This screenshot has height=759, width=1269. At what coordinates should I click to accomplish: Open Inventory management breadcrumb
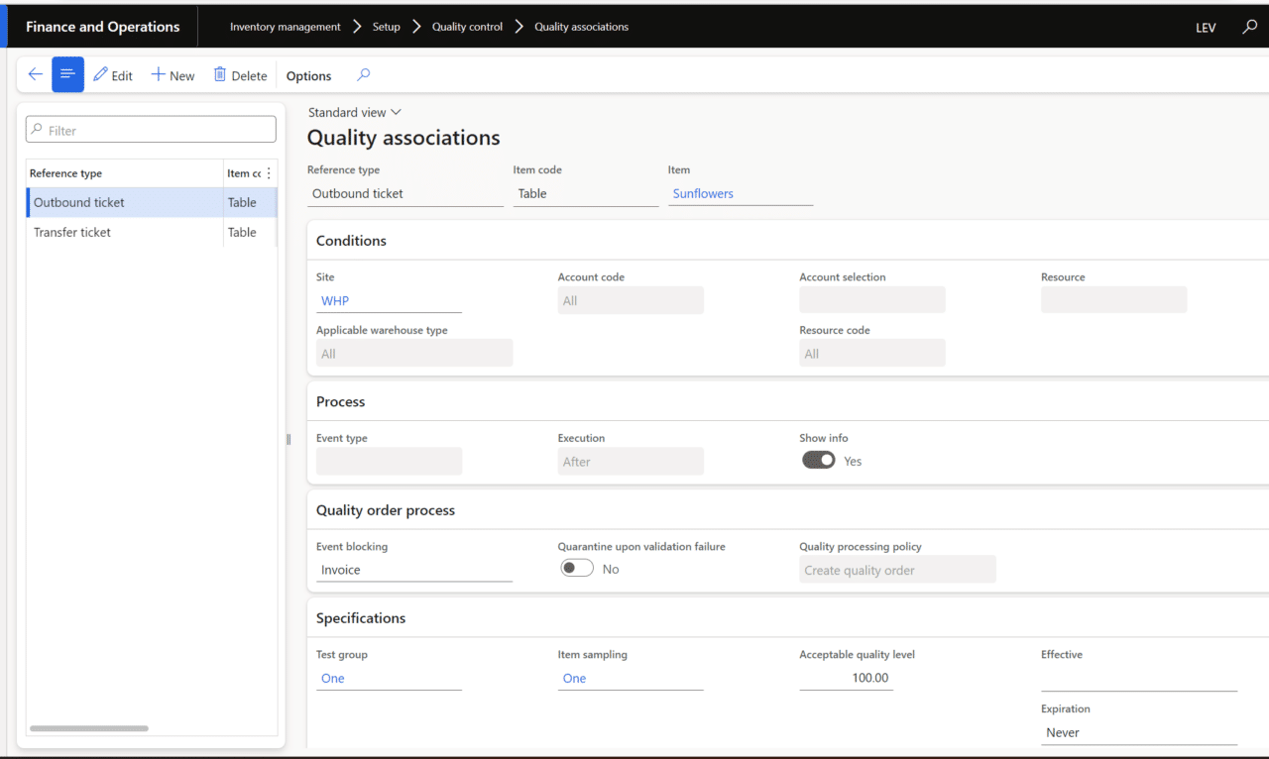coord(286,27)
